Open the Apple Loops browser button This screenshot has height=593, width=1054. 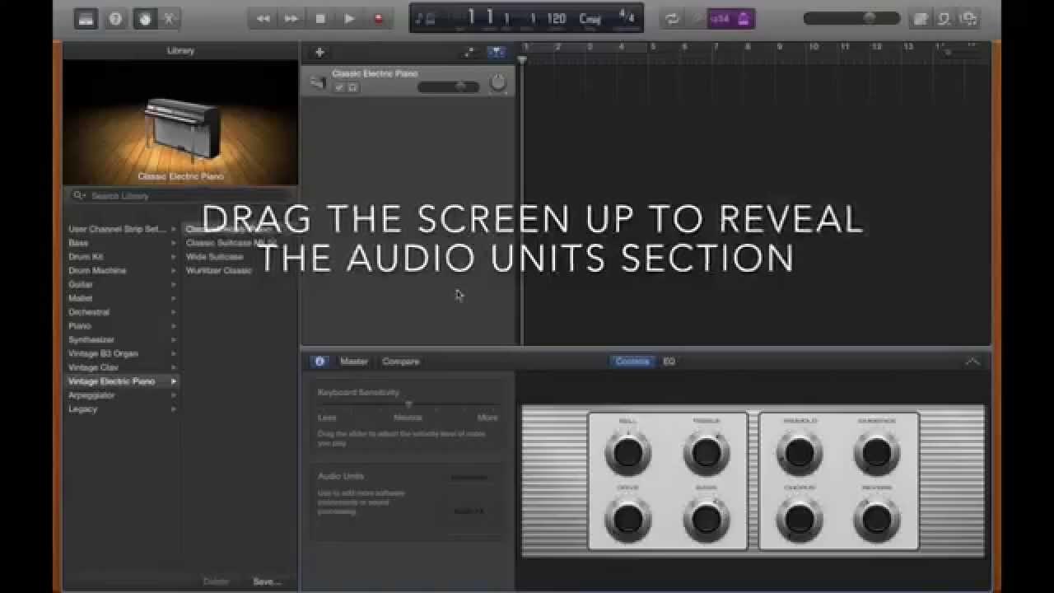tap(945, 19)
